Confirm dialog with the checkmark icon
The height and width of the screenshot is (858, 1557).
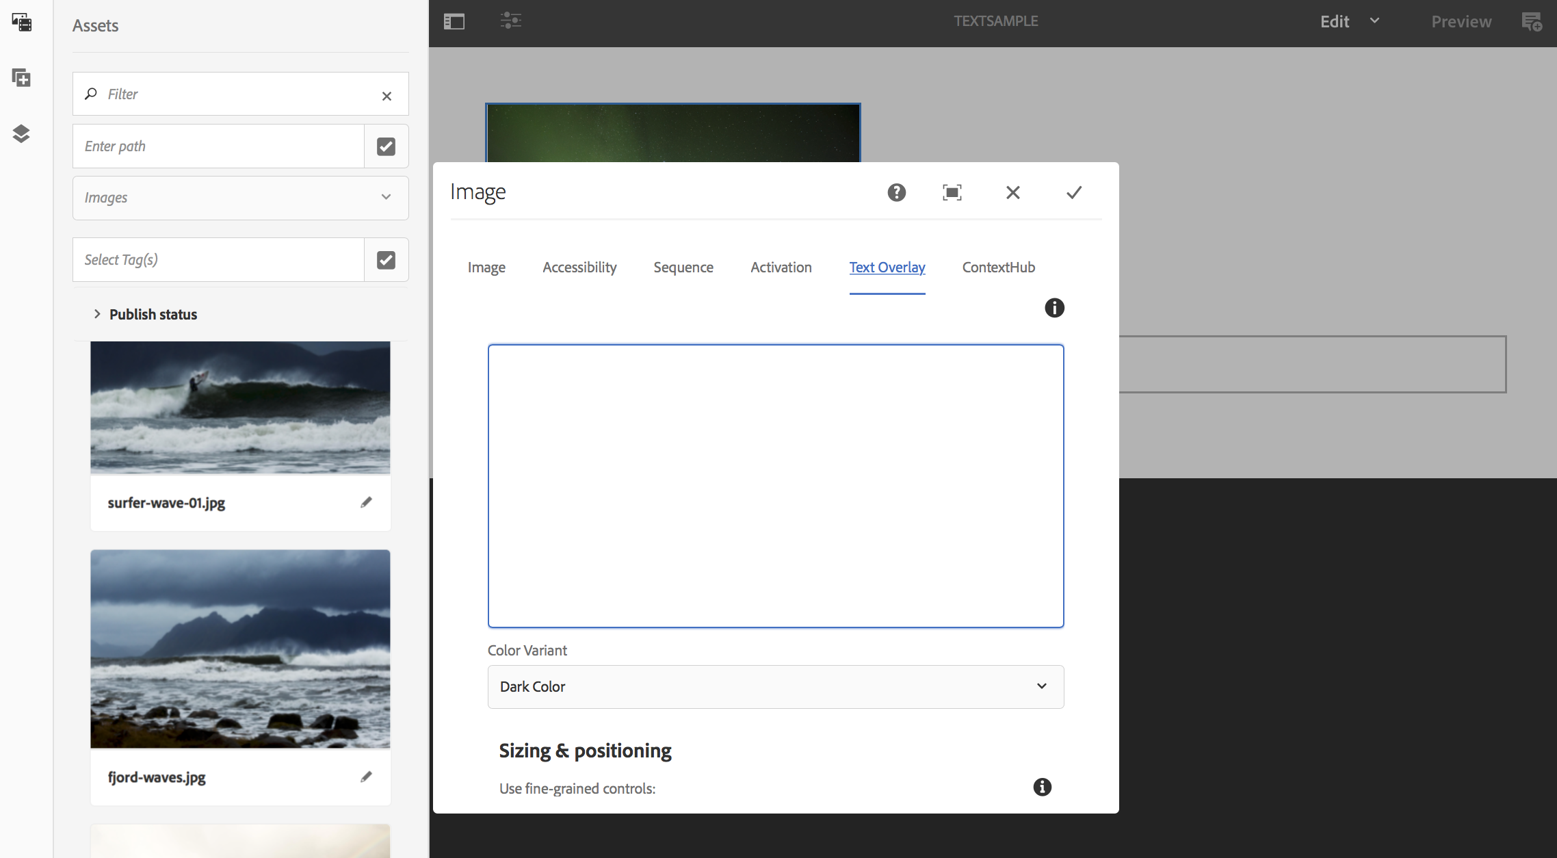1074,193
